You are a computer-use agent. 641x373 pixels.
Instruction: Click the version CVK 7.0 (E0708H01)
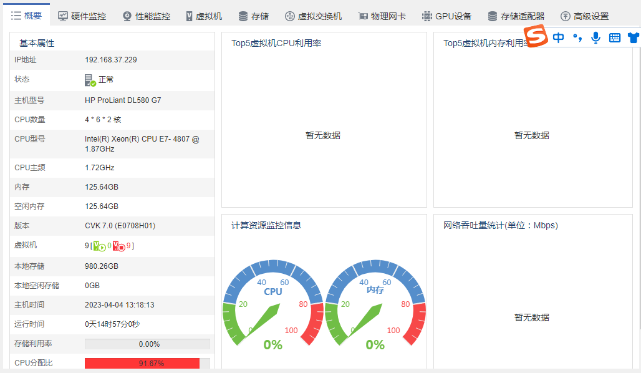[120, 226]
